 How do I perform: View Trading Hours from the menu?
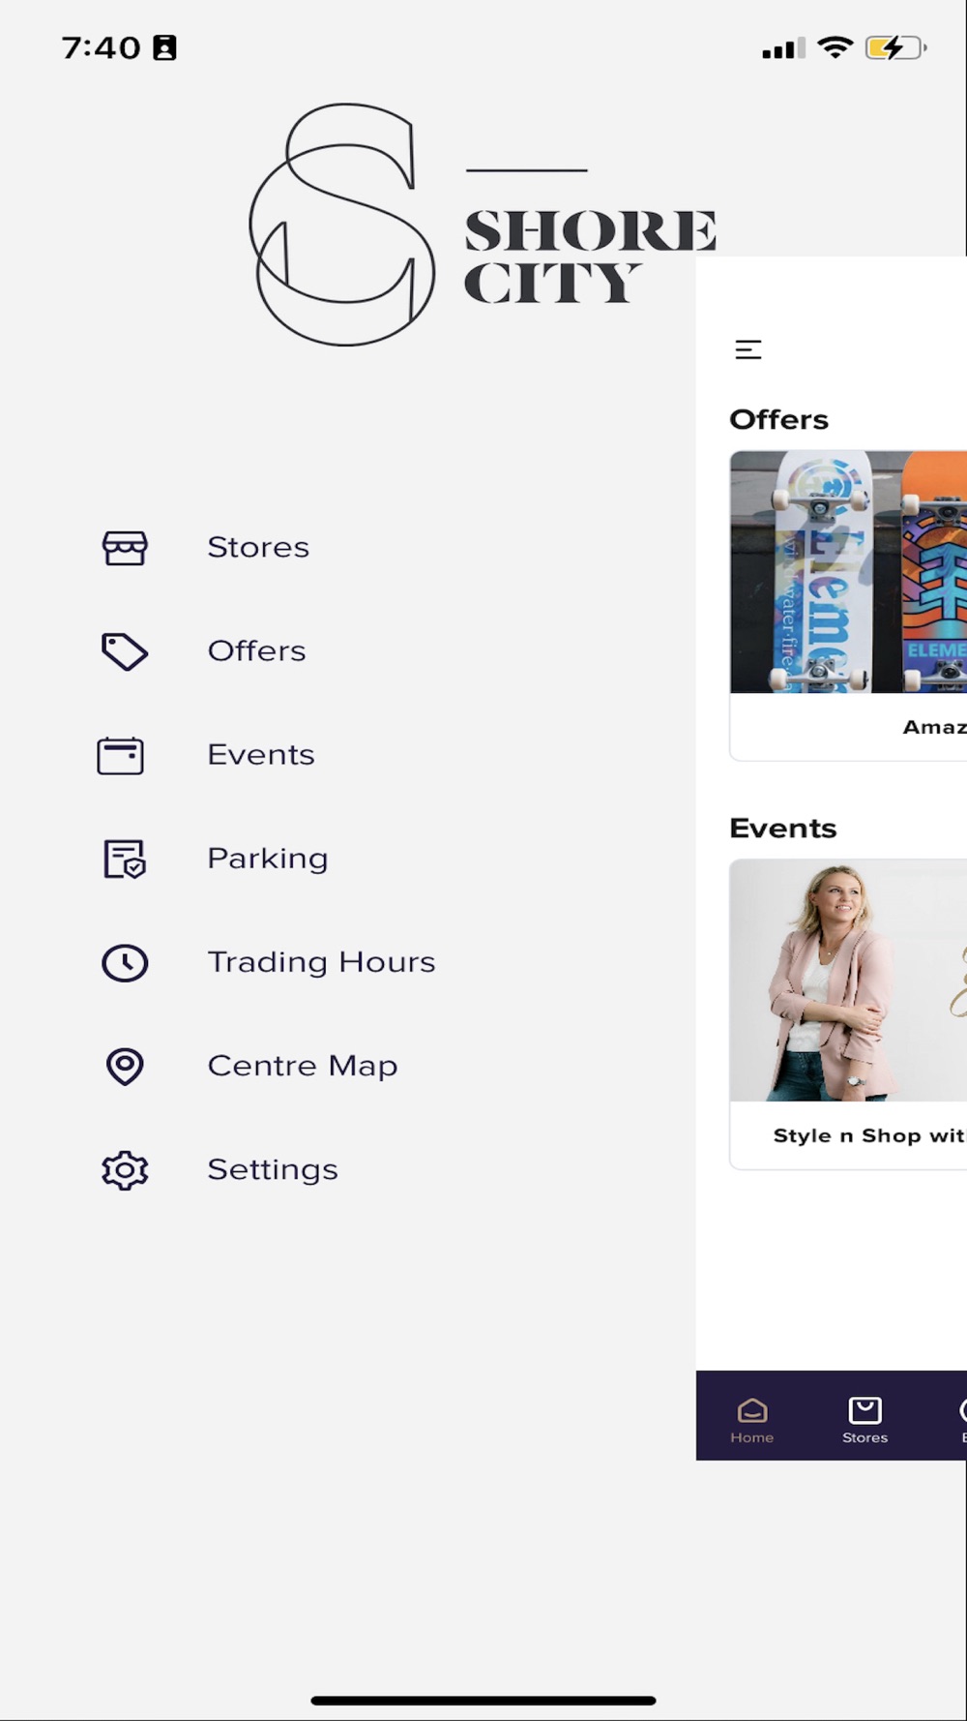321,962
